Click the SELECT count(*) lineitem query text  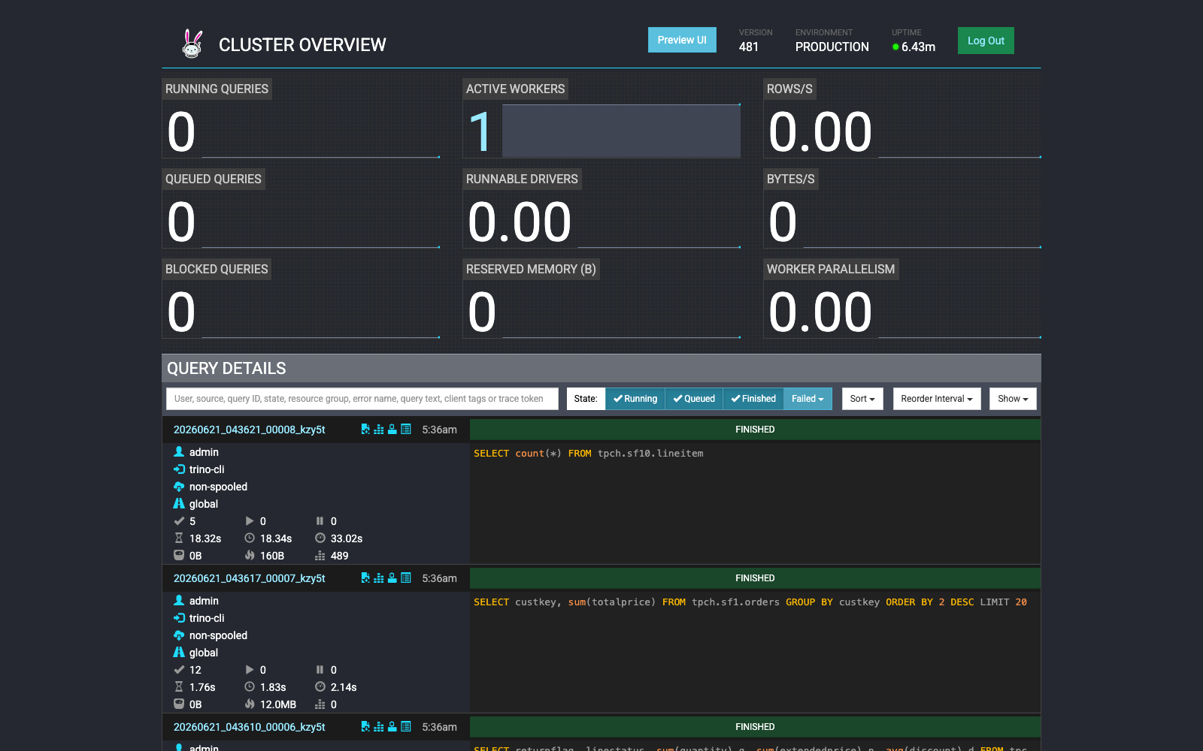point(589,454)
